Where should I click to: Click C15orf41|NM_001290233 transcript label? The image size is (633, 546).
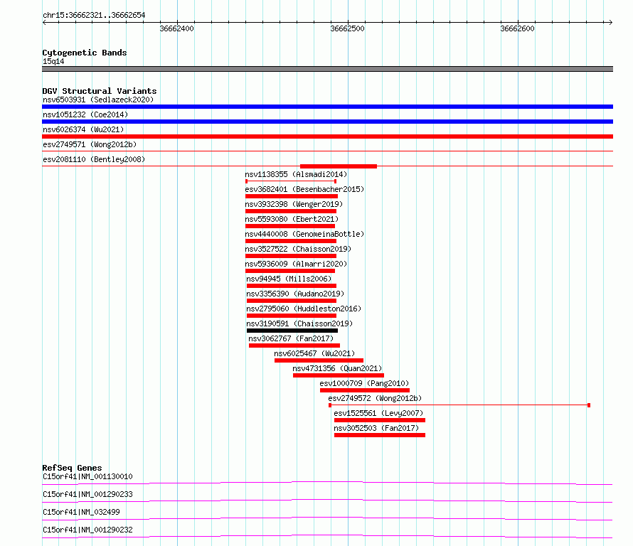point(87,494)
